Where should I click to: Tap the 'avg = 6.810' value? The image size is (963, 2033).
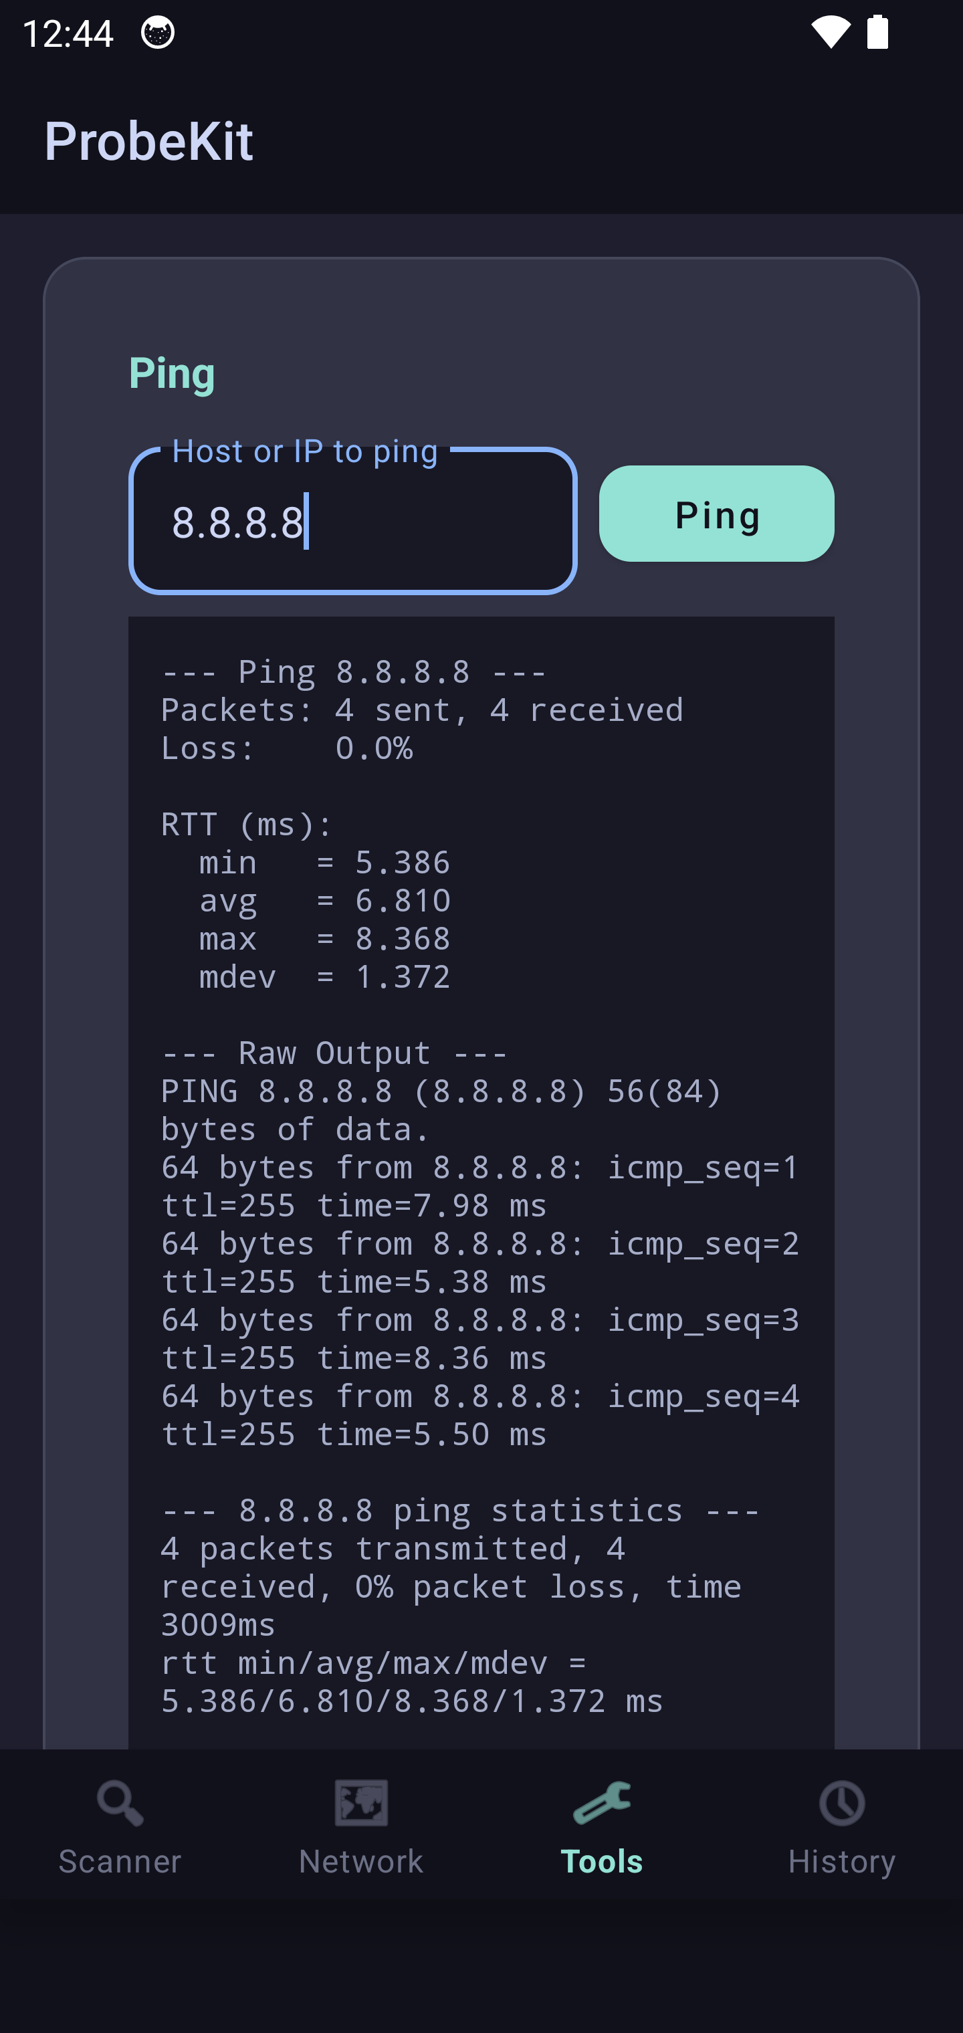point(324,901)
